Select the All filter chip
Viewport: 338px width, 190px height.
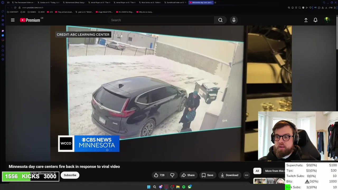coord(257,171)
